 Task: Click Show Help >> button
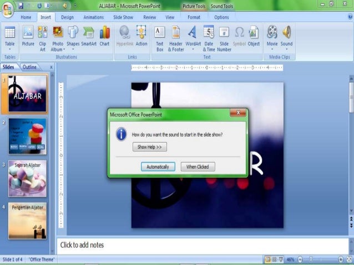pyautogui.click(x=150, y=147)
